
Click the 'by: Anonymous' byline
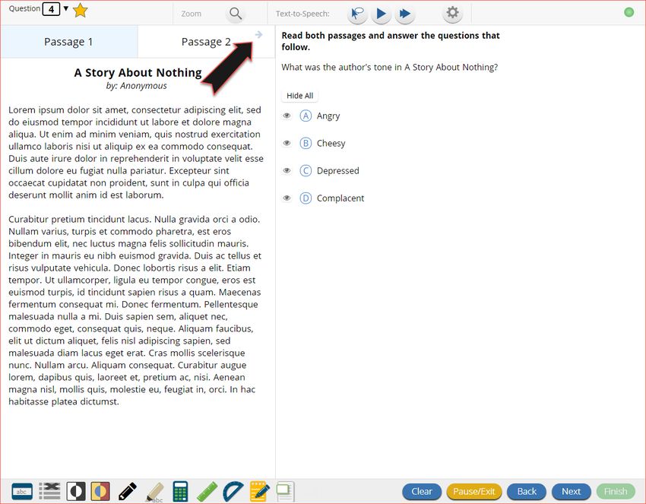pyautogui.click(x=136, y=86)
